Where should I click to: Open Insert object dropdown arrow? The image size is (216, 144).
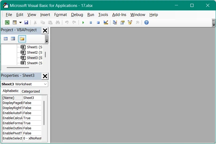20,22
